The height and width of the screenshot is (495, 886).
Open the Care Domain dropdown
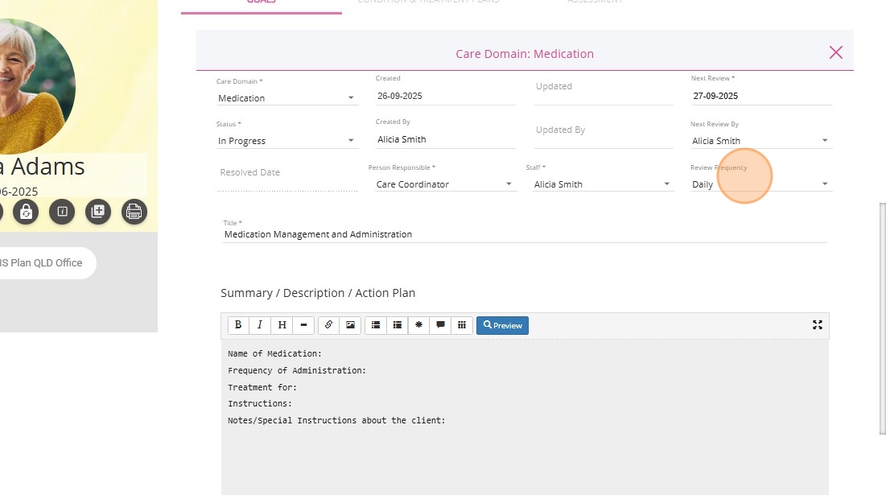coord(286,98)
